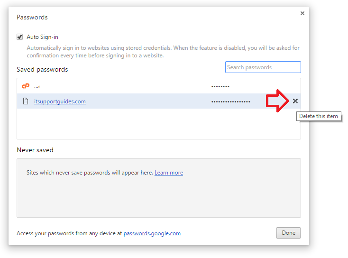Click the 'Sites which never save passwords' text
The image size is (348, 258).
[90, 173]
